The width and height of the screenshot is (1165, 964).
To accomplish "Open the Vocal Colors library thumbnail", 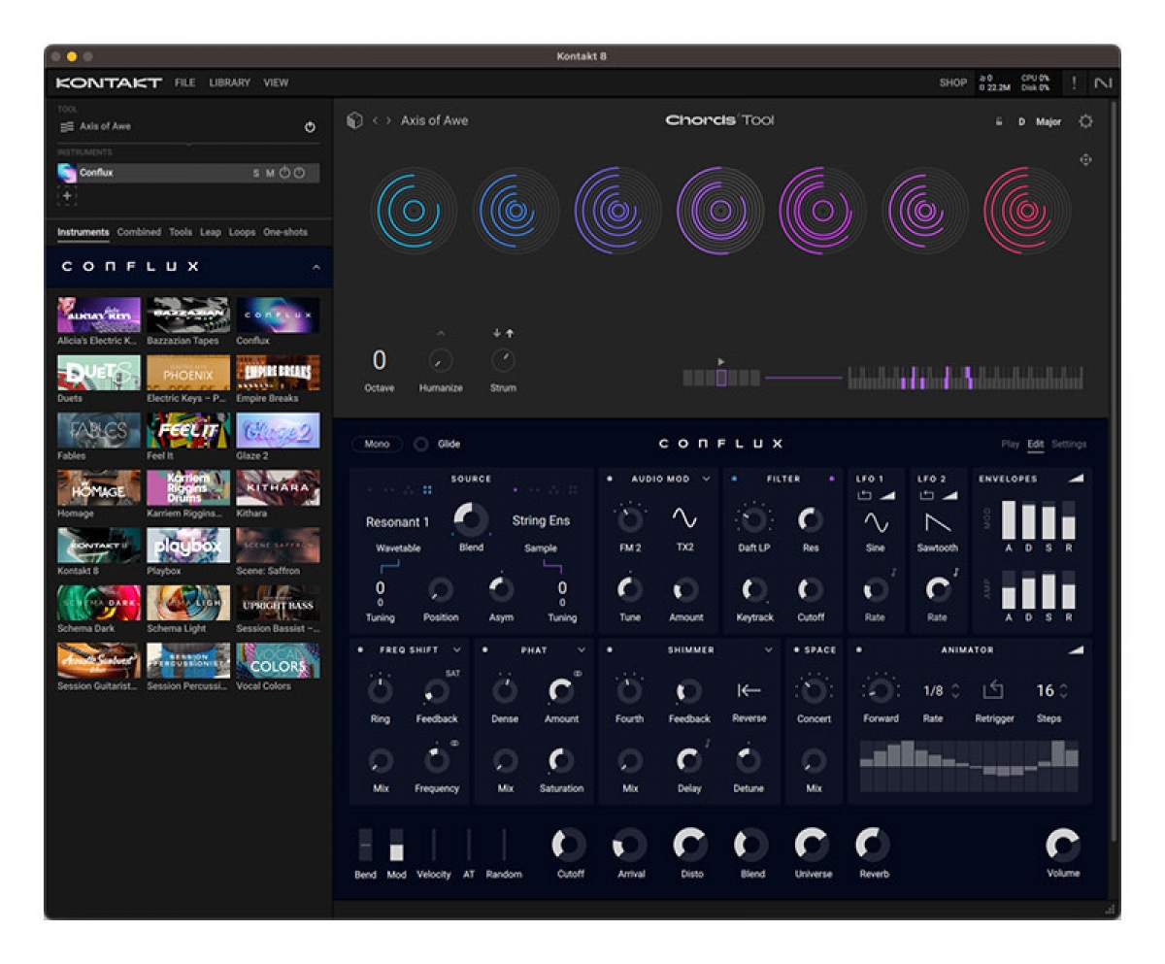I will (278, 660).
